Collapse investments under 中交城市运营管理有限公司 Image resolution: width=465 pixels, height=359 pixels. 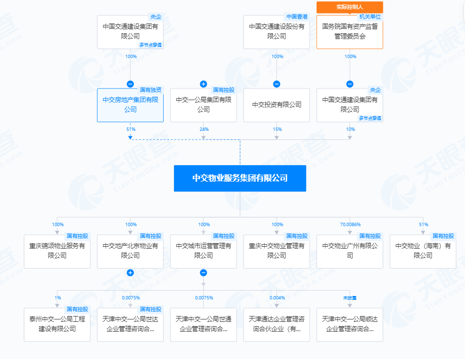203,273
